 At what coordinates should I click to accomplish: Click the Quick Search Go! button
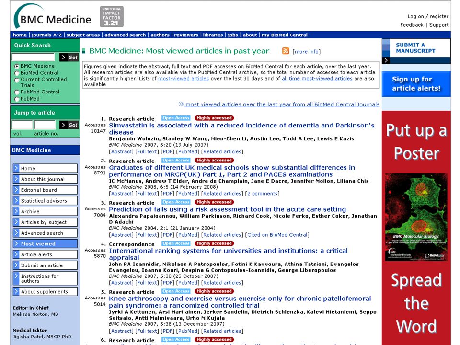coord(69,57)
